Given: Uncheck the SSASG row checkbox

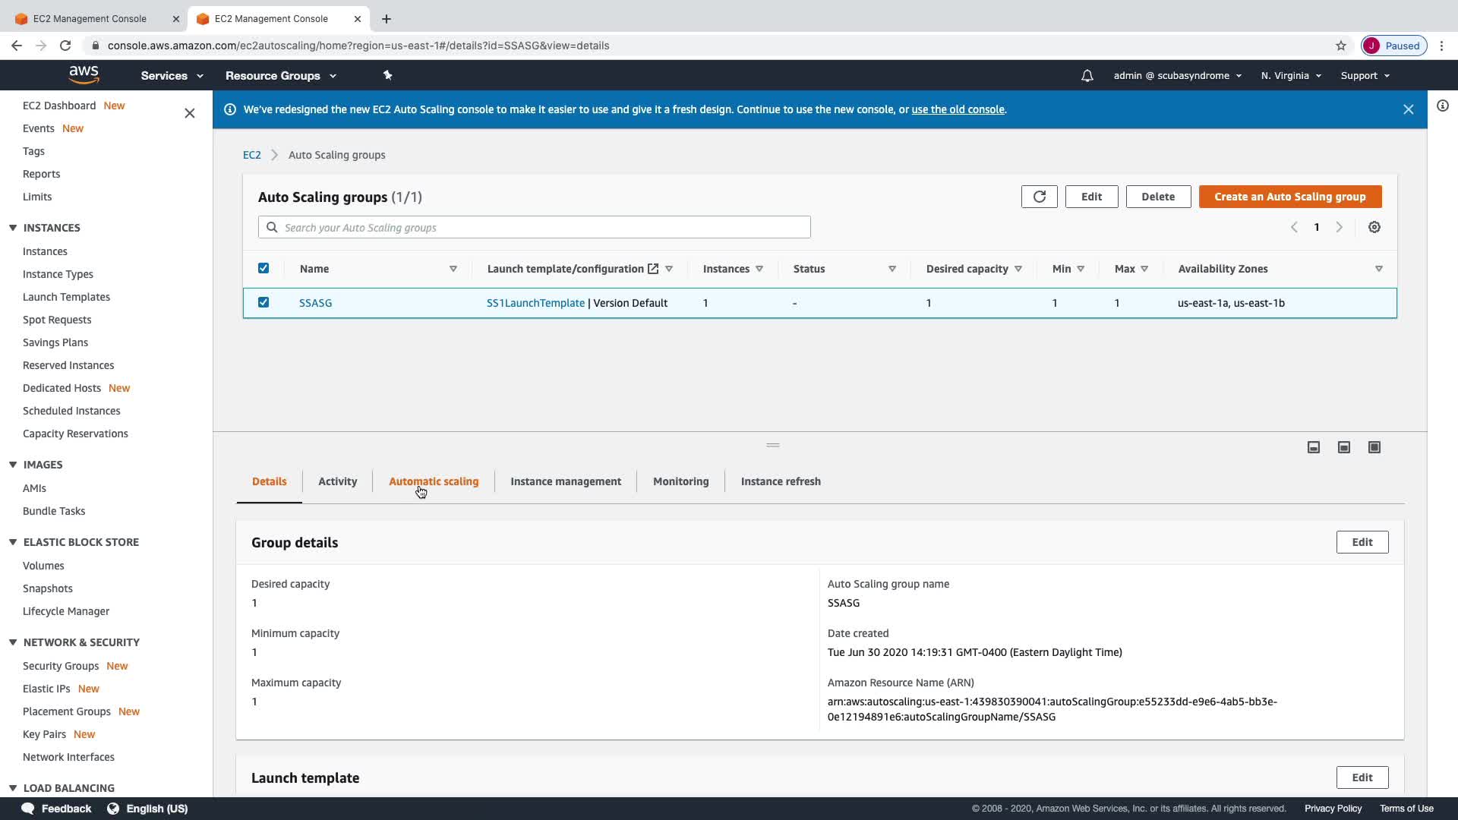Looking at the screenshot, I should tap(264, 302).
